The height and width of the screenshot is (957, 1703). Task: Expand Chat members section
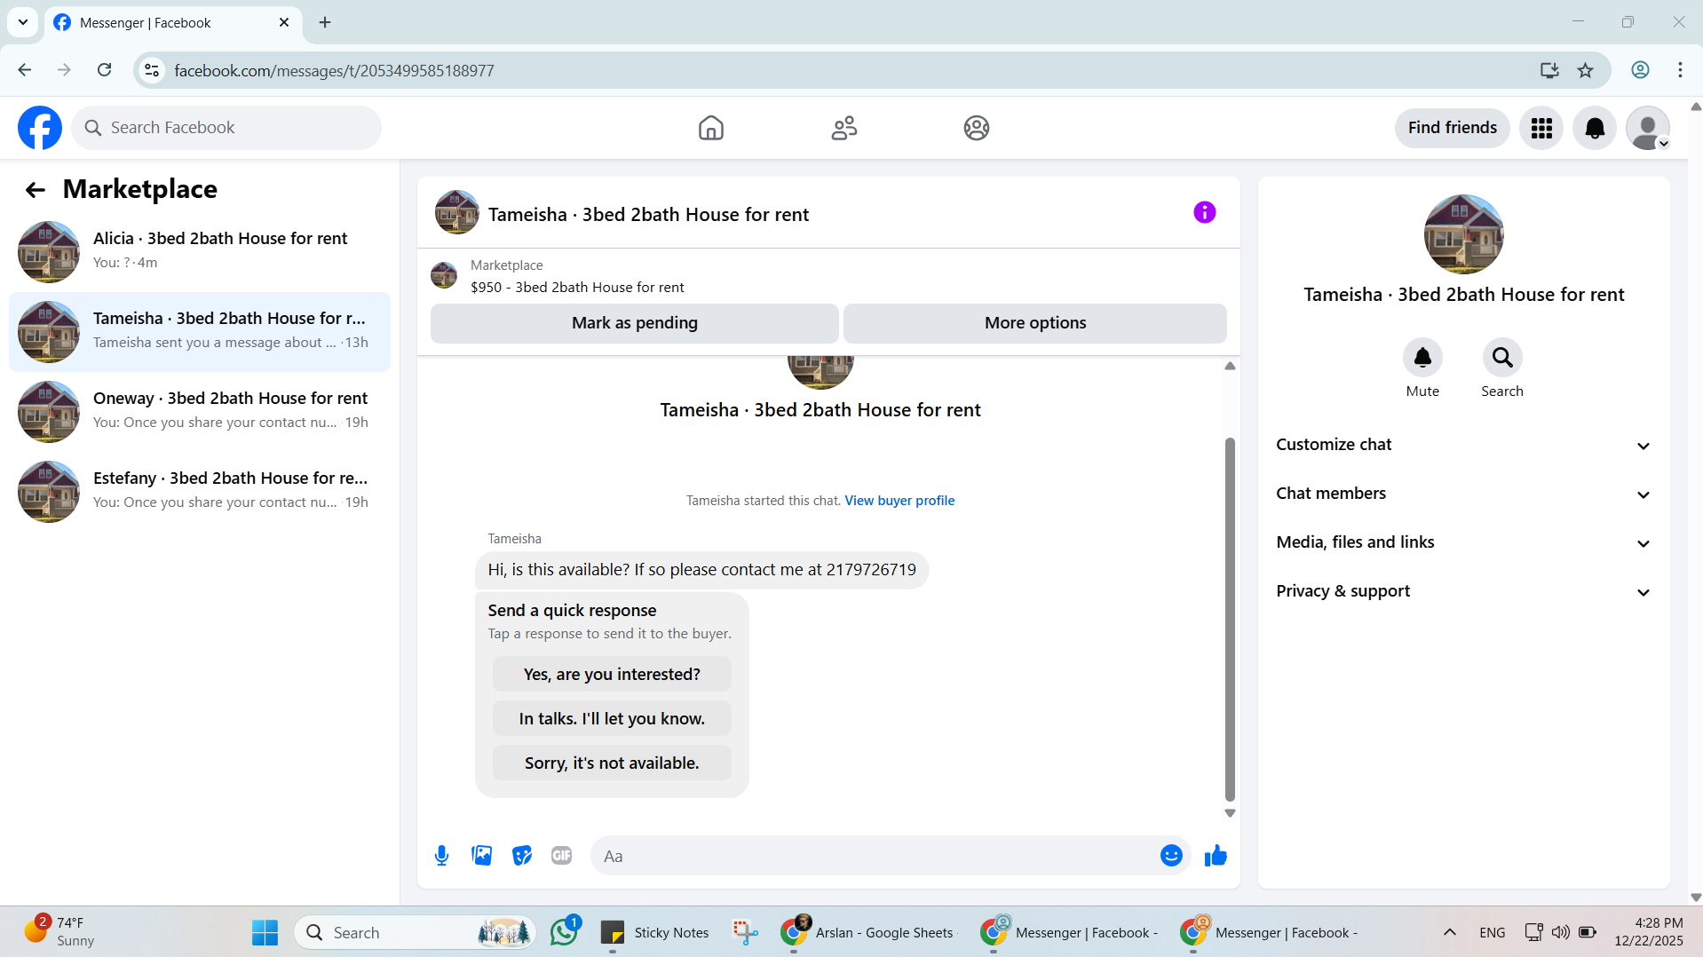point(1463,494)
